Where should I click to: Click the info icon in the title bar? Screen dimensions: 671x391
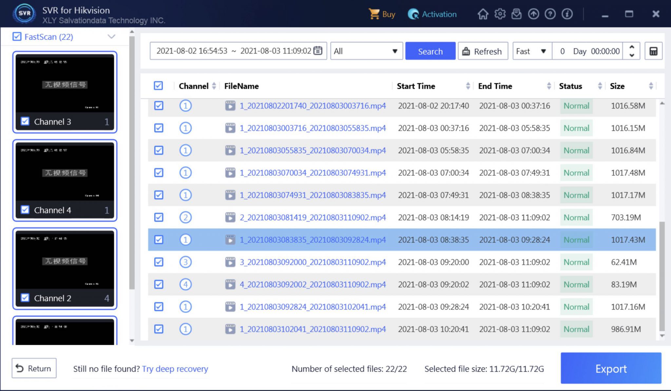[x=567, y=14]
